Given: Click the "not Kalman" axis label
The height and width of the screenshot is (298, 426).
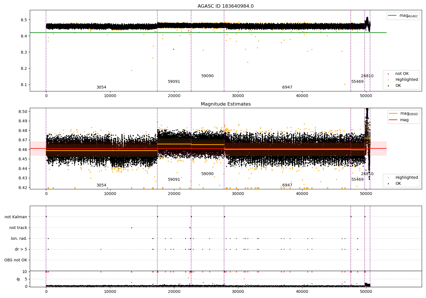Looking at the screenshot, I should point(16,217).
